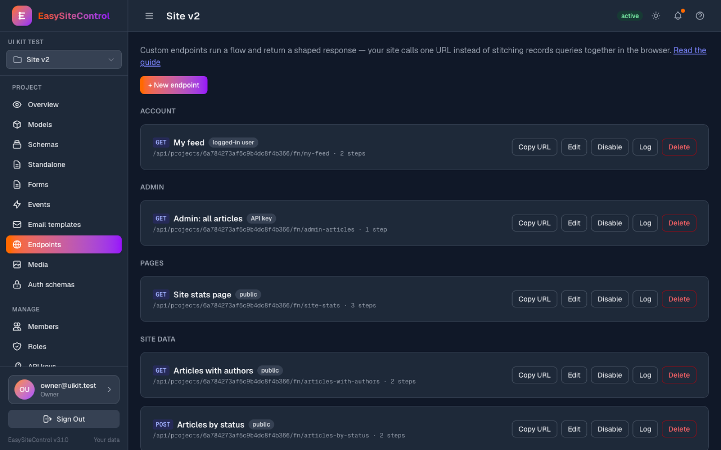721x450 pixels.
Task: Copy URL of Admin: all articles
Action: coord(534,223)
